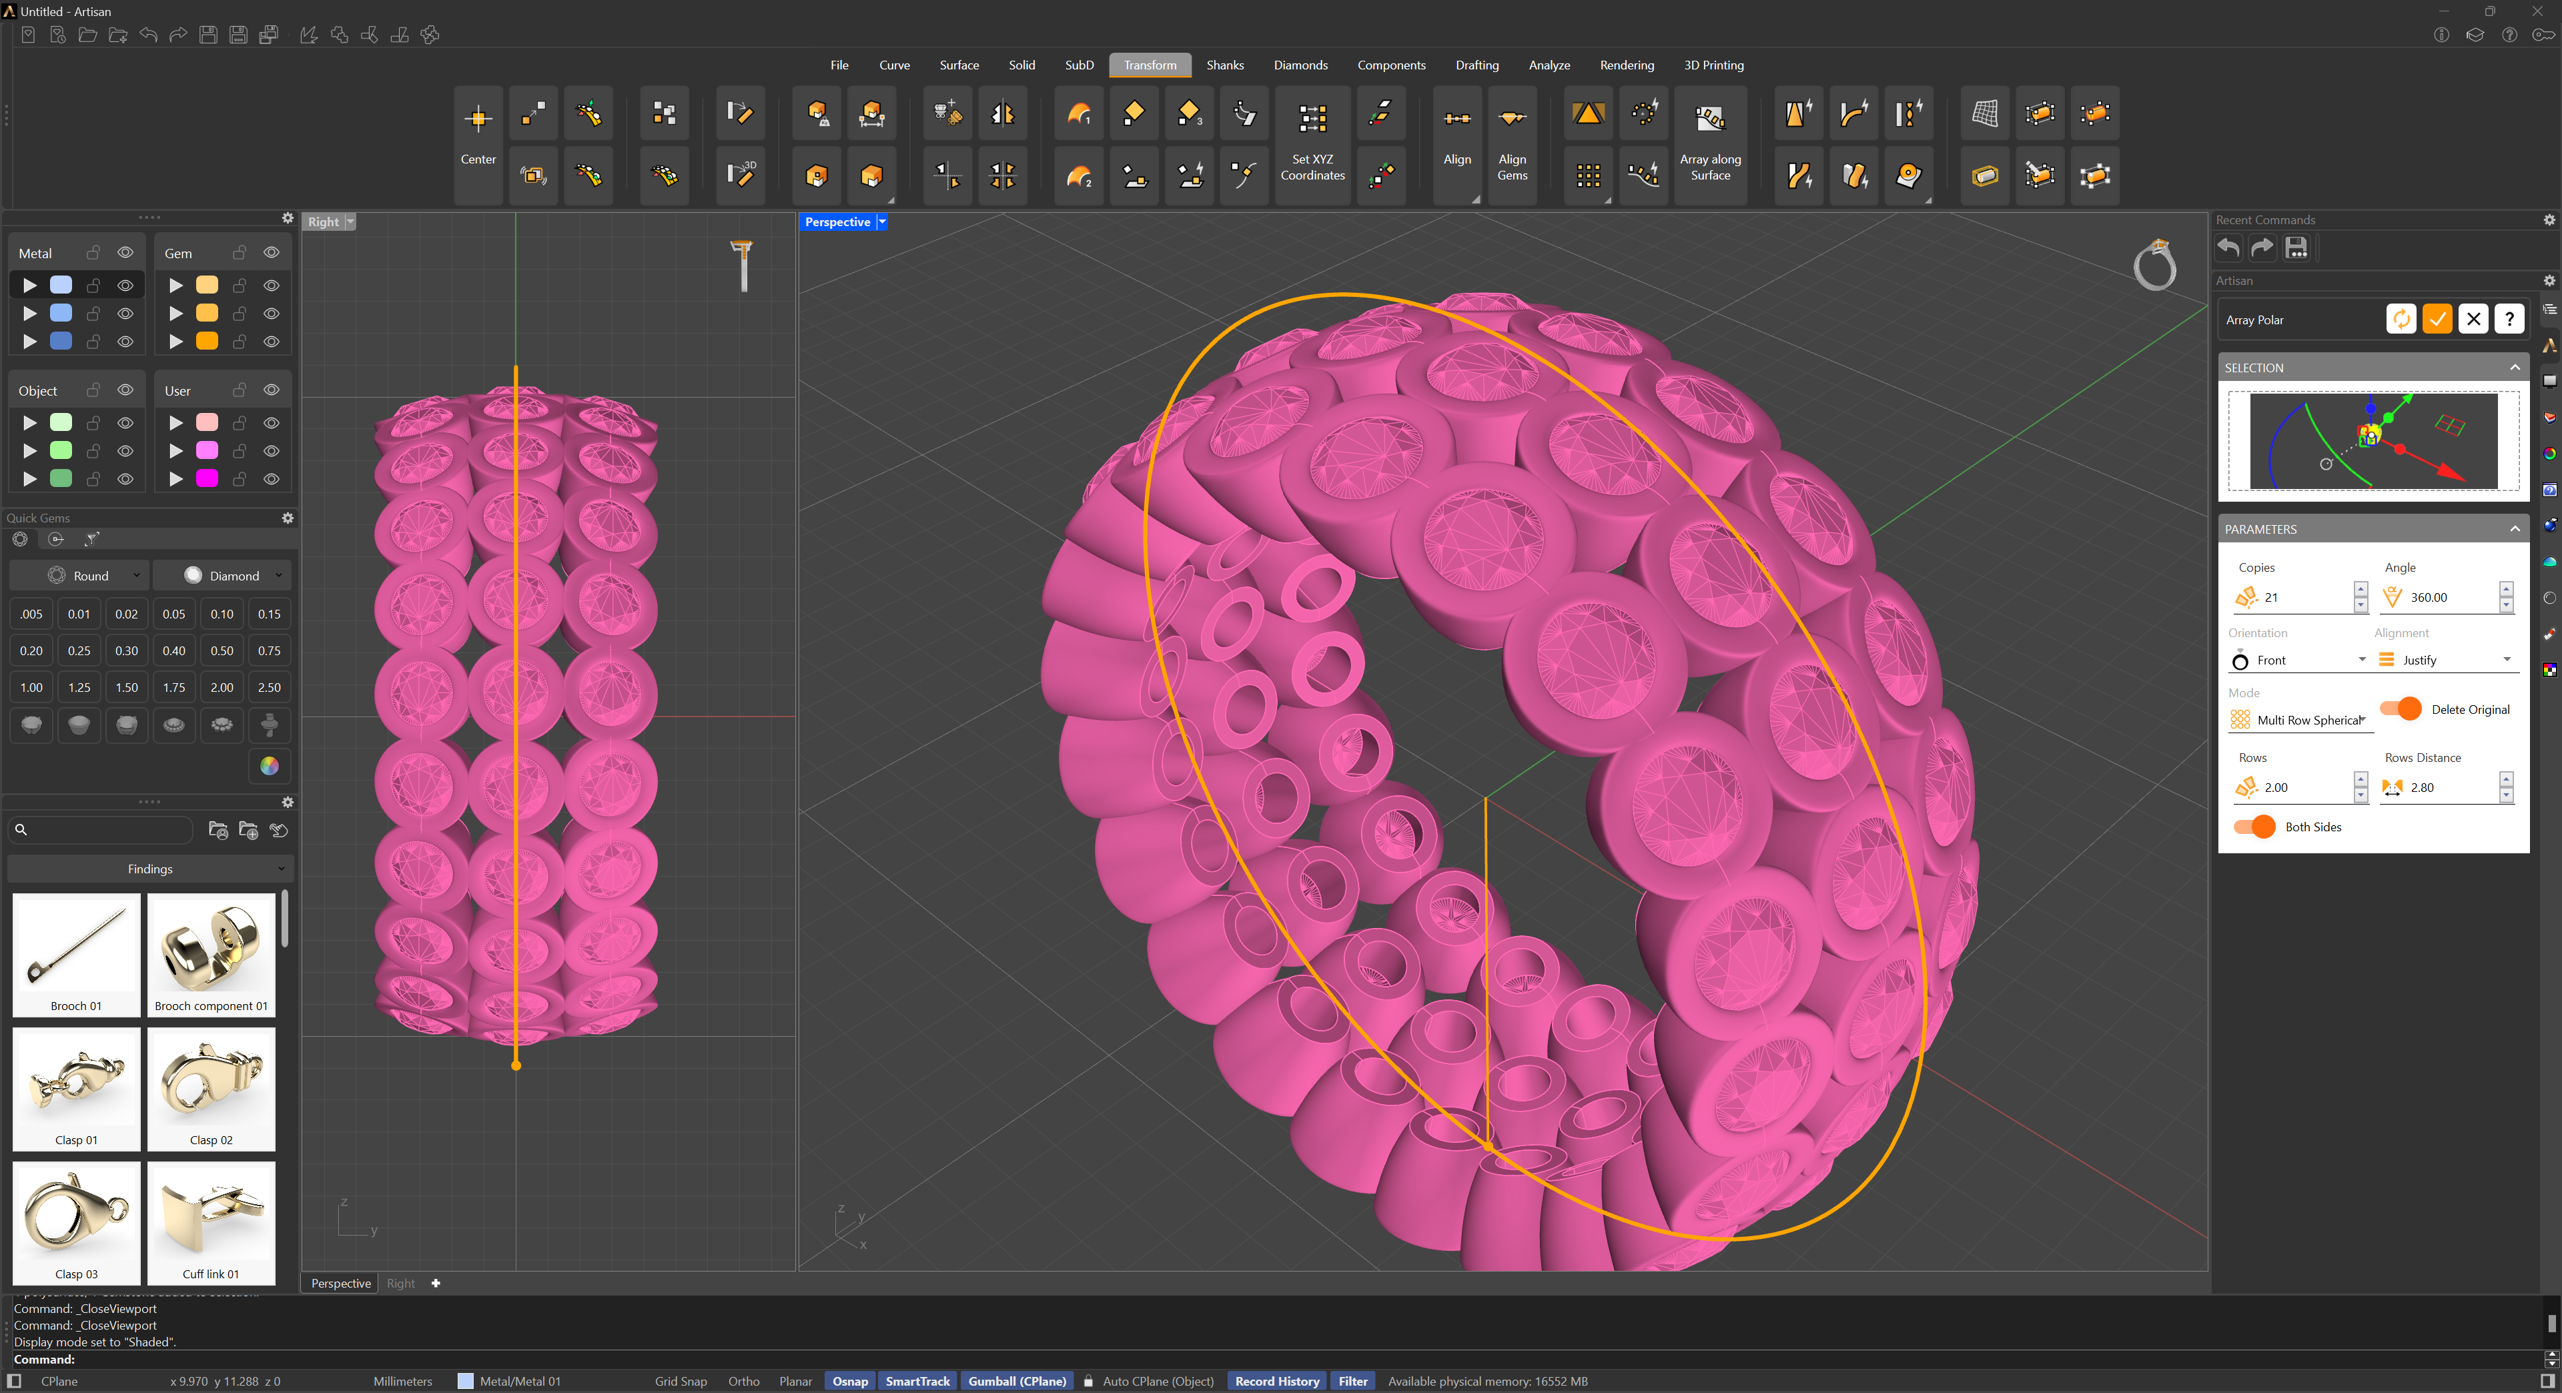
Task: Click the new document icon in top toolbar
Action: (28, 35)
